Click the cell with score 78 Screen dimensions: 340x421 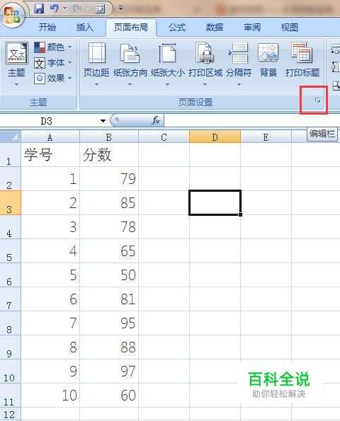[109, 227]
